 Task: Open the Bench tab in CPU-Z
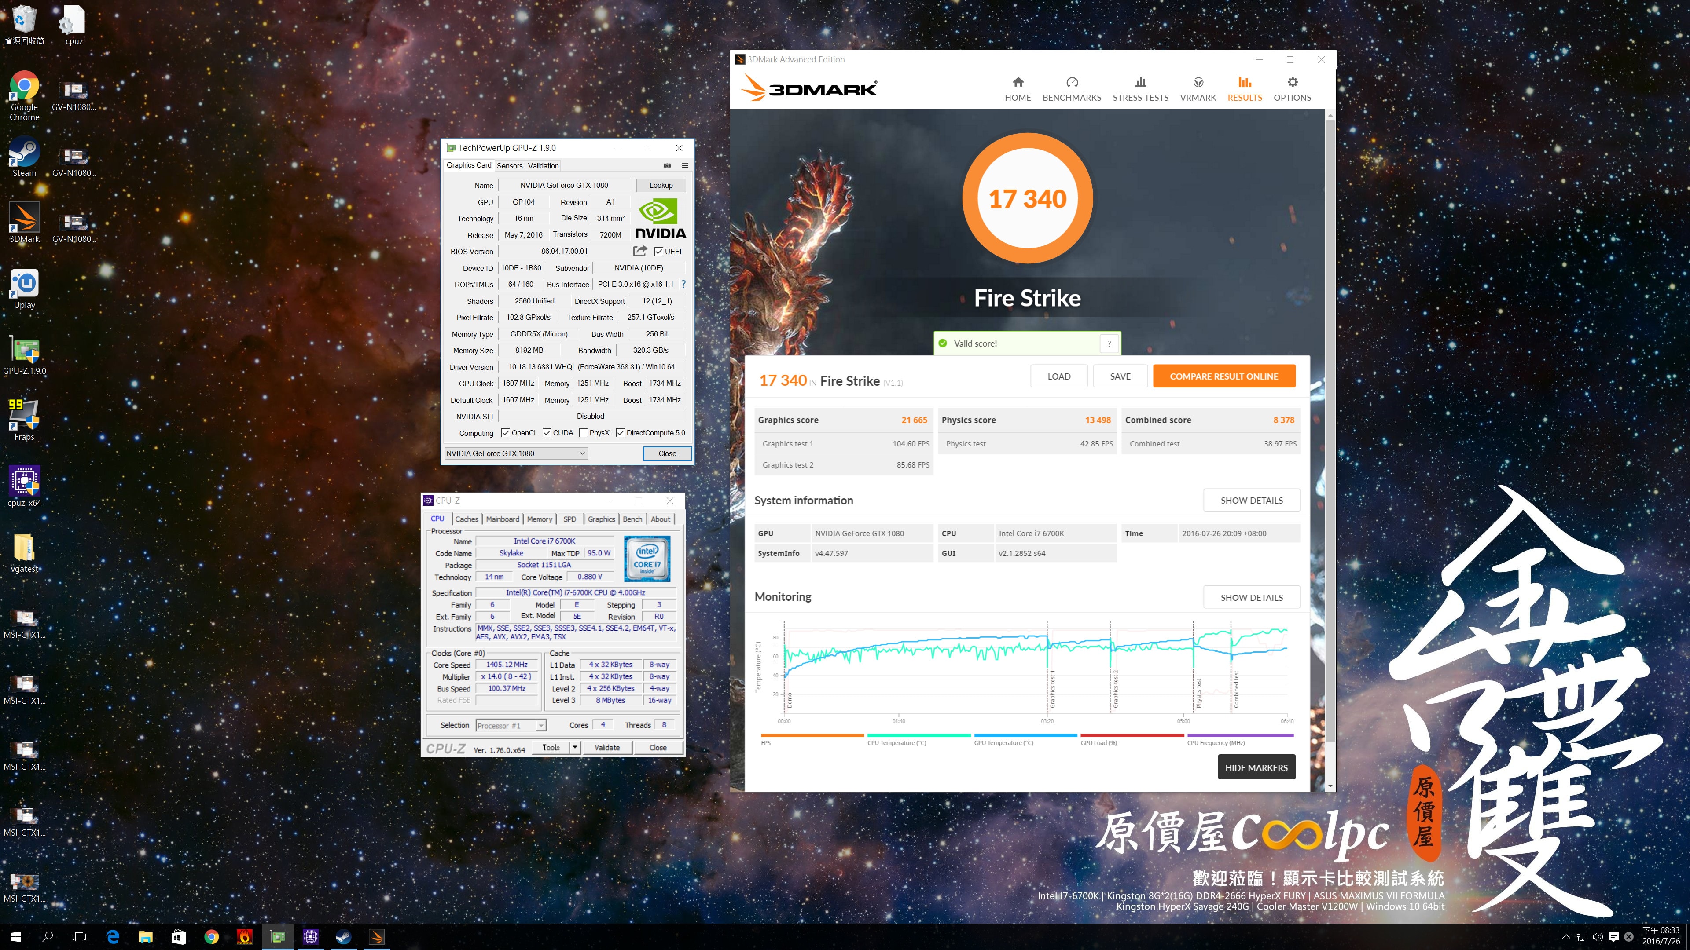(632, 519)
